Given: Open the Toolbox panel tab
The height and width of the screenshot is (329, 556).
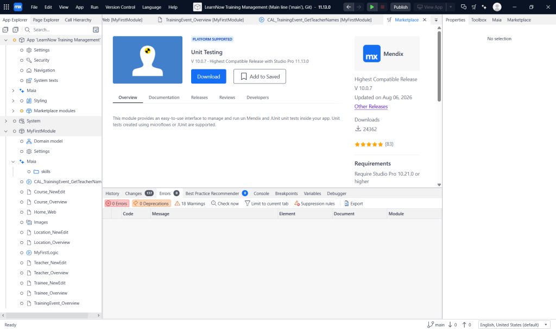Looking at the screenshot, I should pos(479,20).
